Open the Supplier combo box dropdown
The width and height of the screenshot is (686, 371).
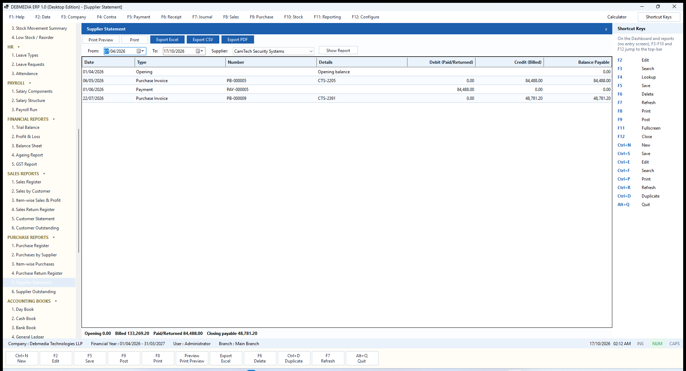(311, 51)
